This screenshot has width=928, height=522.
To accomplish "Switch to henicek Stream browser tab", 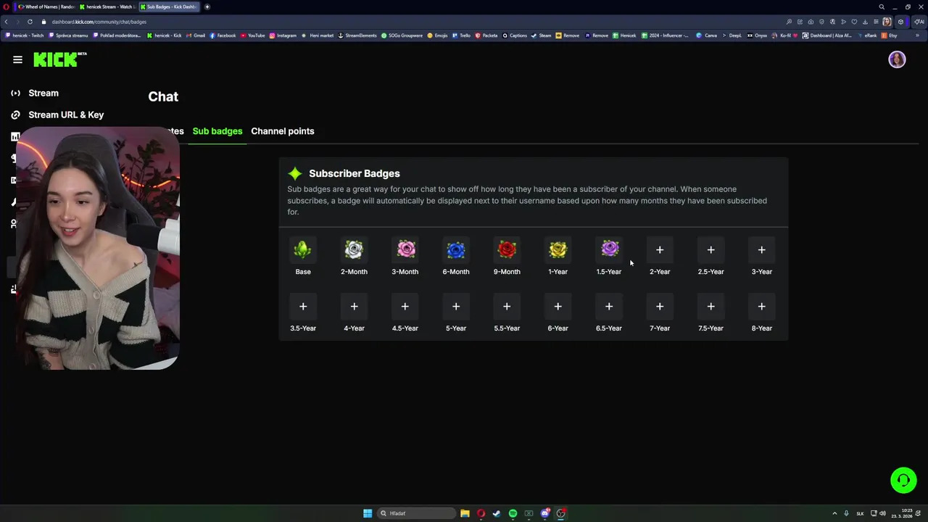I will (x=107, y=7).
